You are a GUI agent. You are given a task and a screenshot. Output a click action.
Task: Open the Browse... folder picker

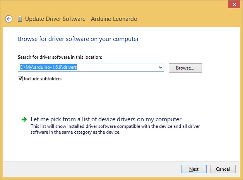click(185, 68)
